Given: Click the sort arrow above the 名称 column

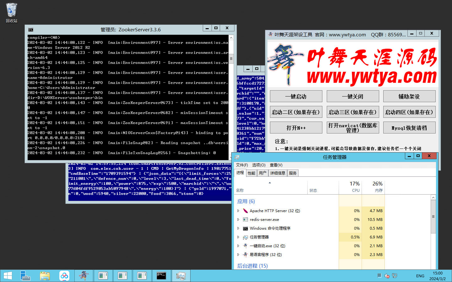Looking at the screenshot, I should tap(270, 183).
